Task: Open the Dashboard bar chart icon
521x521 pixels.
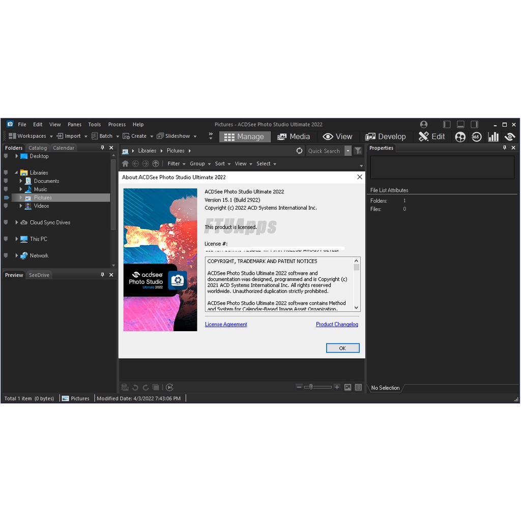Action: (x=493, y=136)
